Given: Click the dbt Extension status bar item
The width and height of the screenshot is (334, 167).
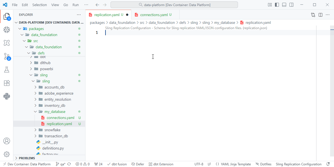Looking at the screenshot, I should (x=161, y=164).
